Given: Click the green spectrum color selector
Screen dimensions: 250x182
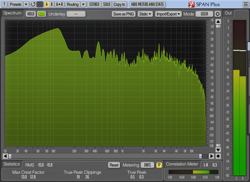Looking at the screenshot, I should (41, 14).
